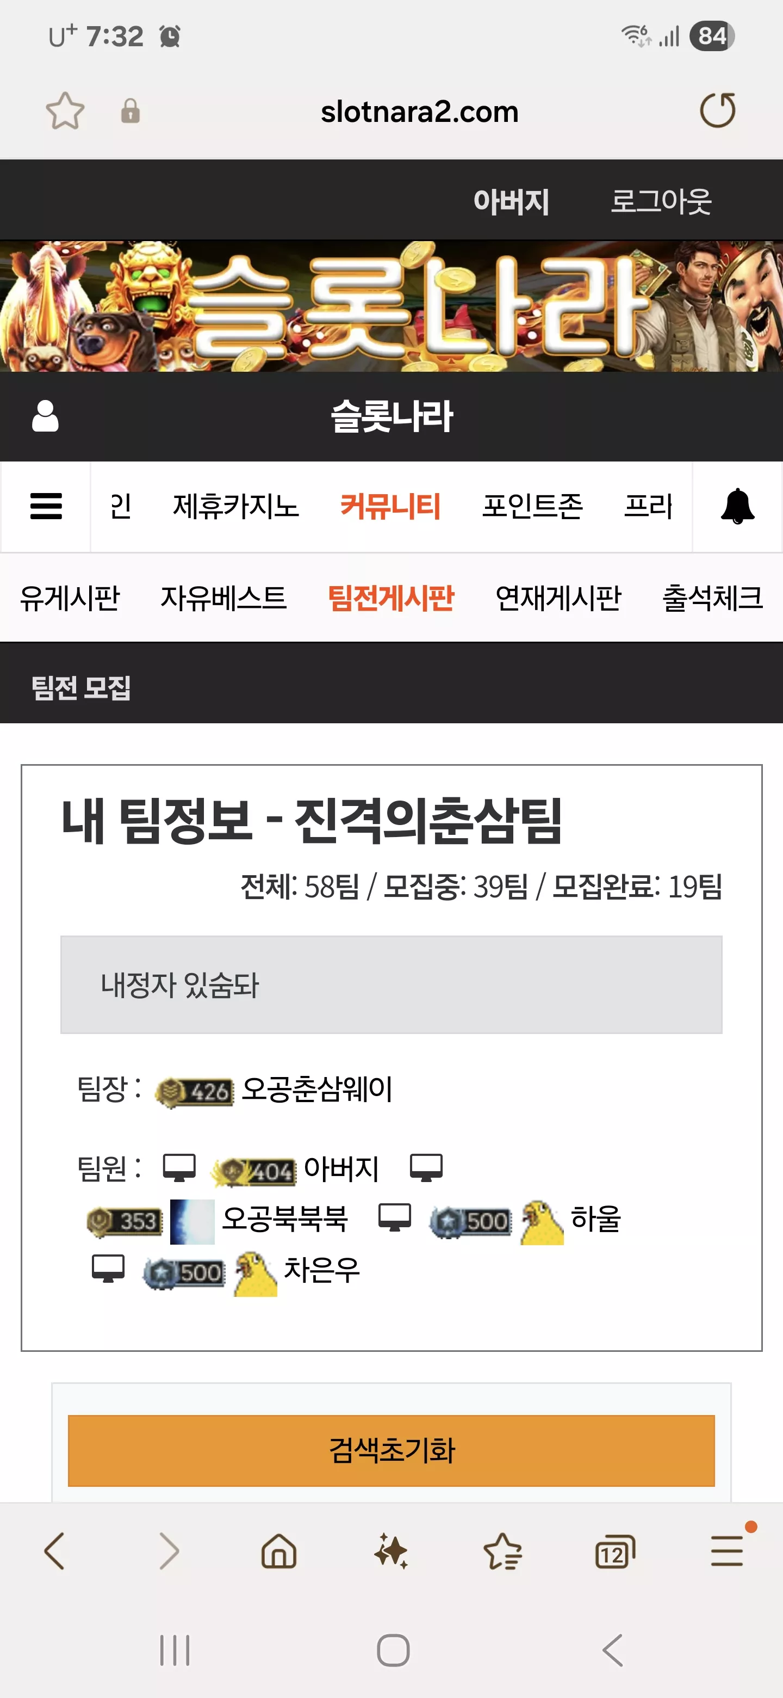Click the 검색초기화 button
This screenshot has height=1698, width=783.
tap(391, 1450)
